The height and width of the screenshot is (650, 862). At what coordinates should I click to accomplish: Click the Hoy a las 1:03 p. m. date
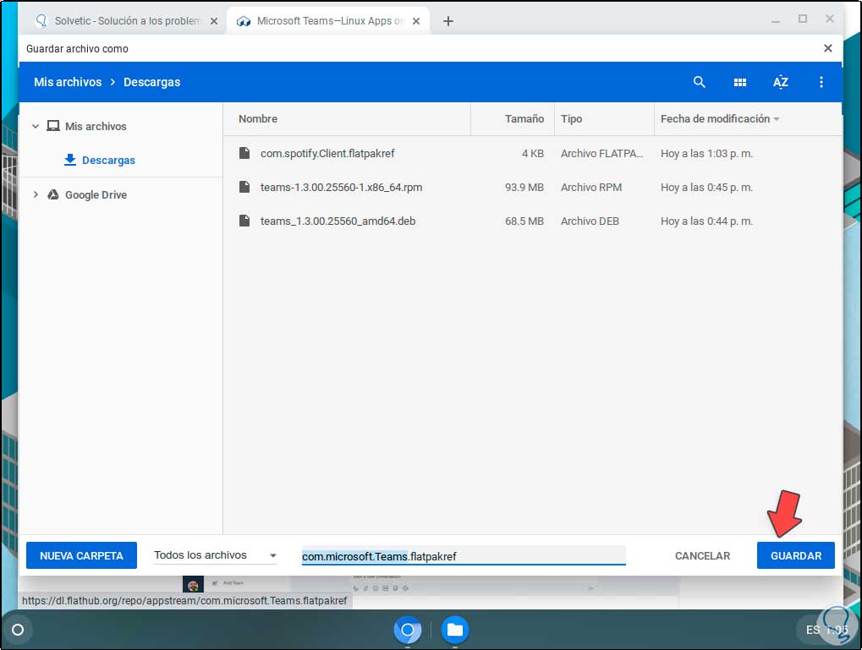(x=707, y=153)
